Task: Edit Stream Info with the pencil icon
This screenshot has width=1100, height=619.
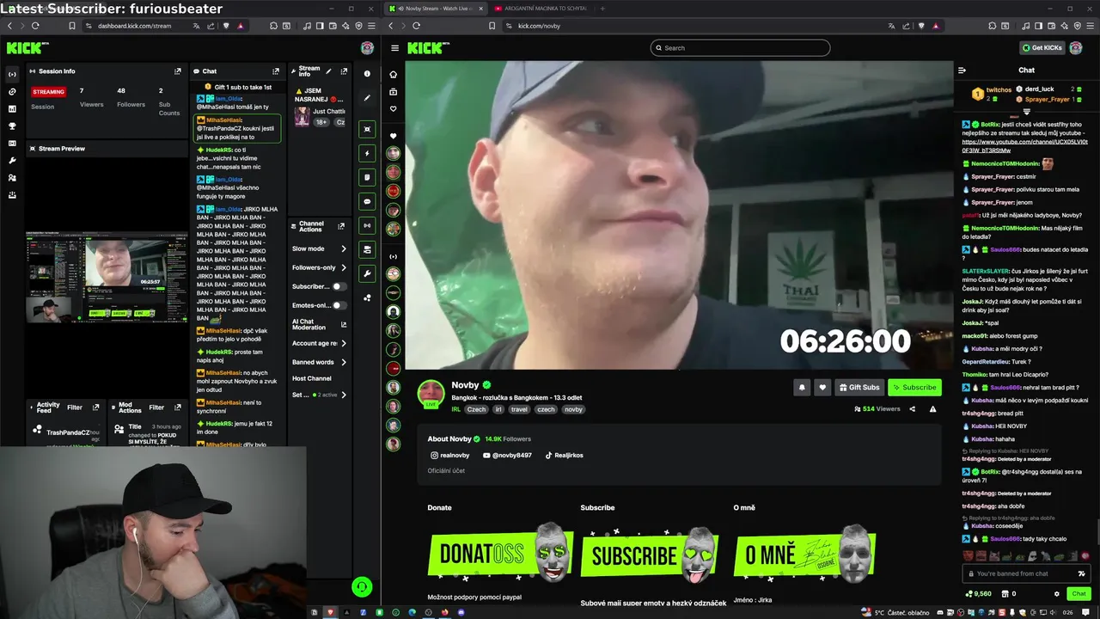Action: tap(329, 71)
